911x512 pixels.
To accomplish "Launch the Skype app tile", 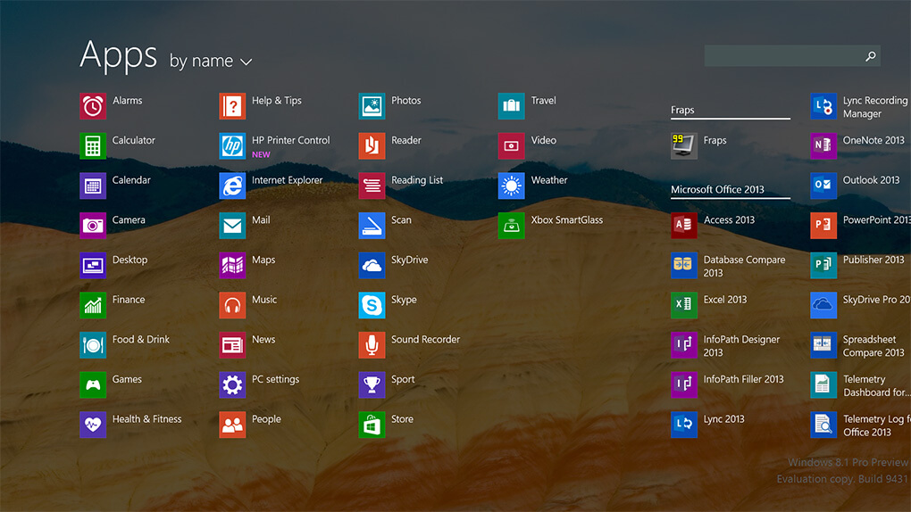I will click(x=372, y=305).
